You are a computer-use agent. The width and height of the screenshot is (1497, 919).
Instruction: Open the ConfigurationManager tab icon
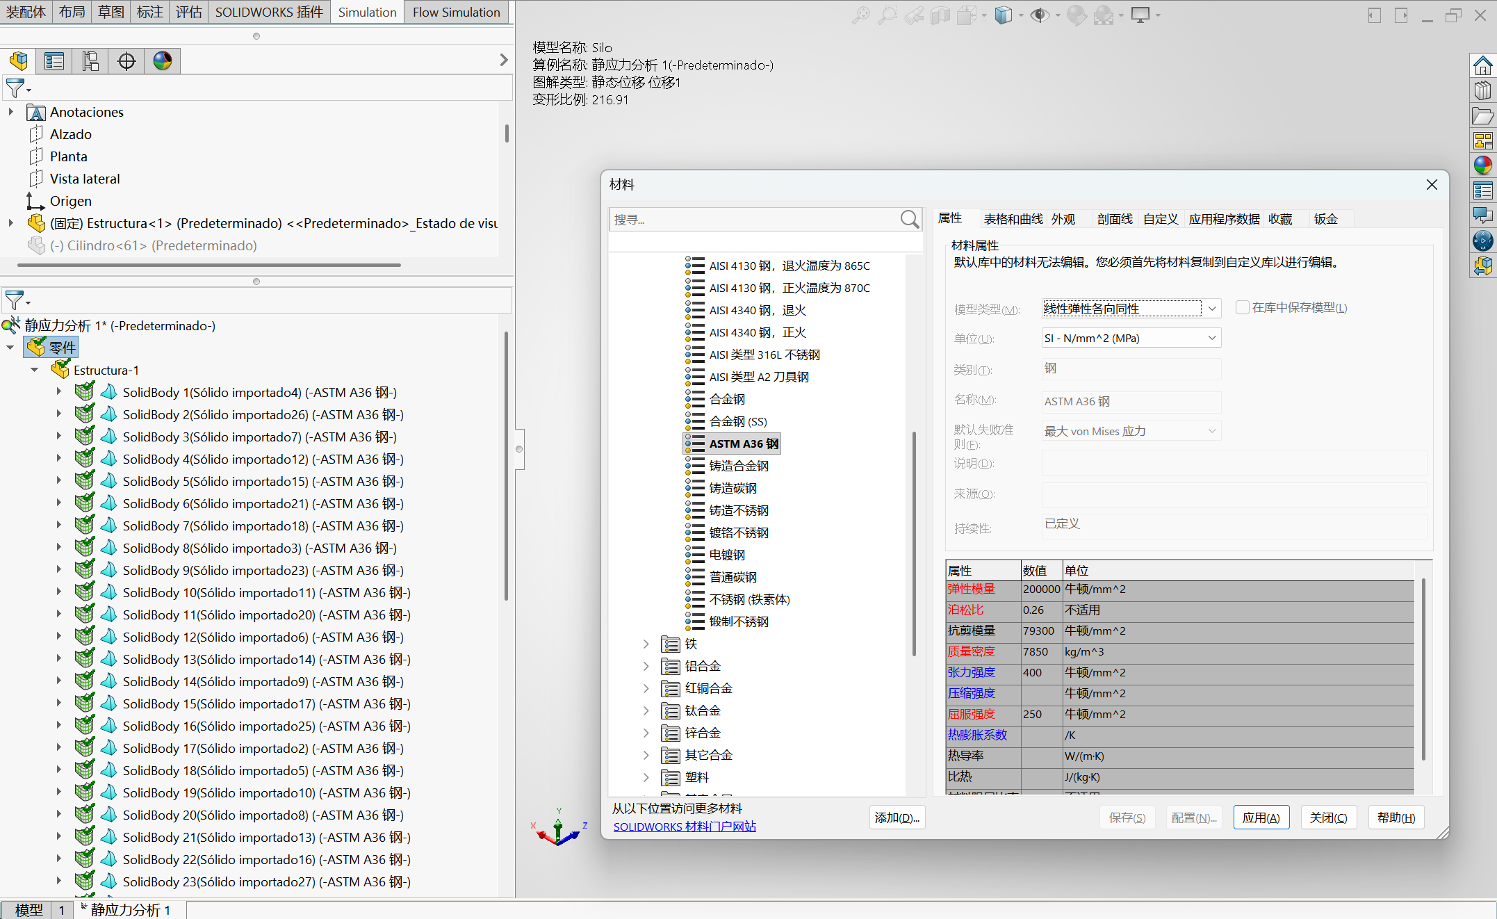[90, 61]
